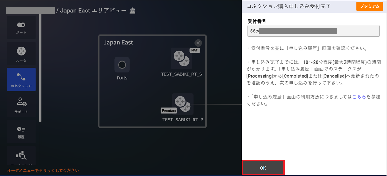
Task: Click the chart with magnifier sidebar icon
Action: point(21,156)
